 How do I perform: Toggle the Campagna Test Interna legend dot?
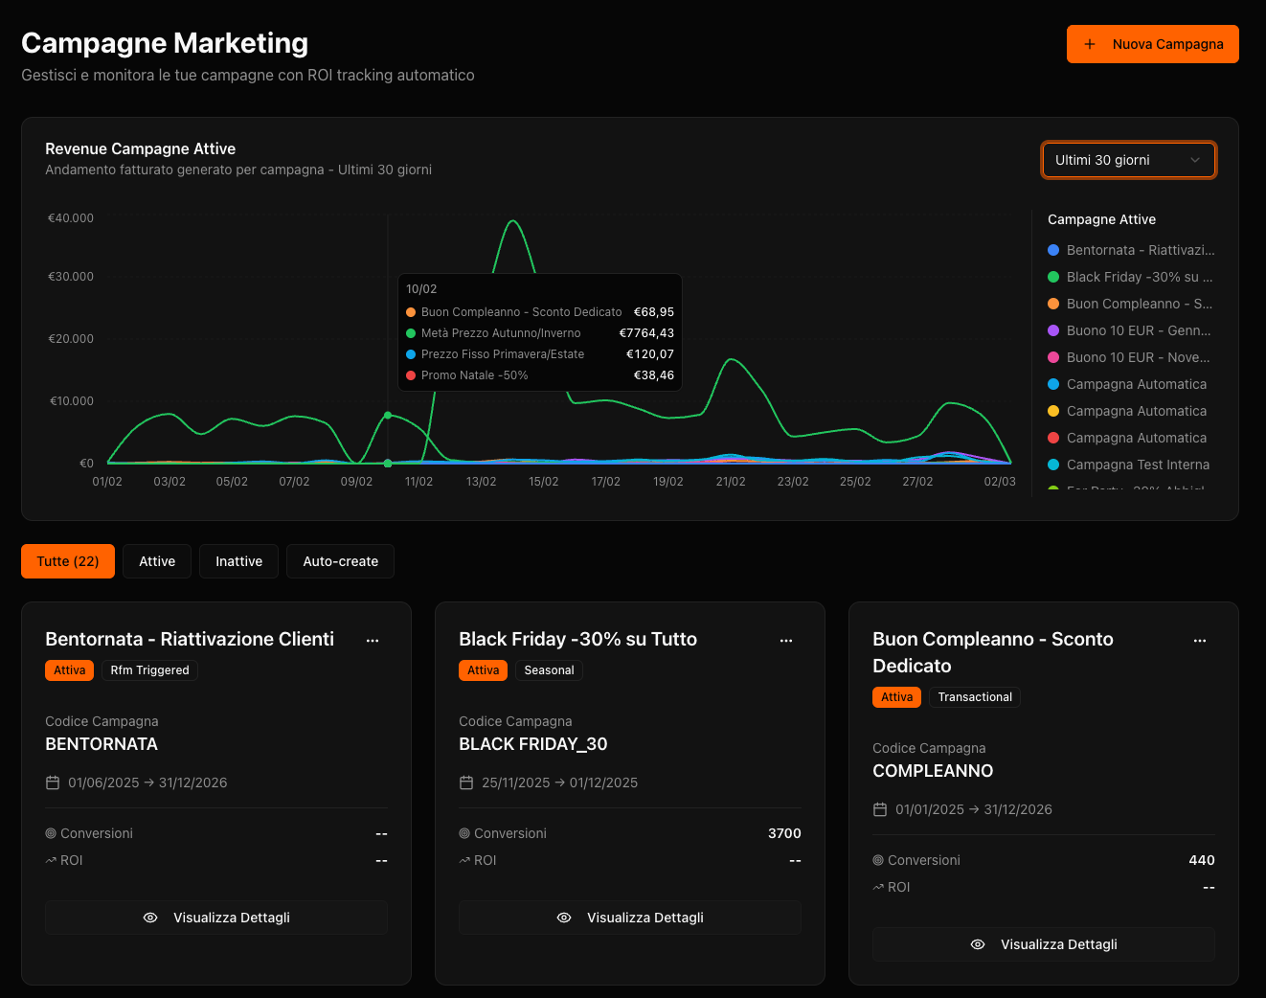click(1054, 465)
